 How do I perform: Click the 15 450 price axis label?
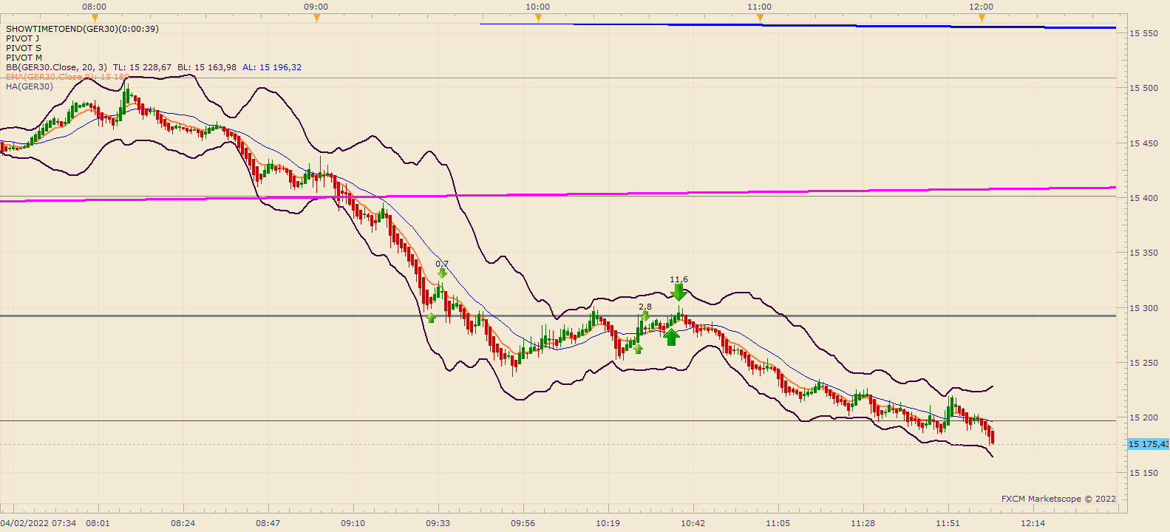click(1143, 143)
